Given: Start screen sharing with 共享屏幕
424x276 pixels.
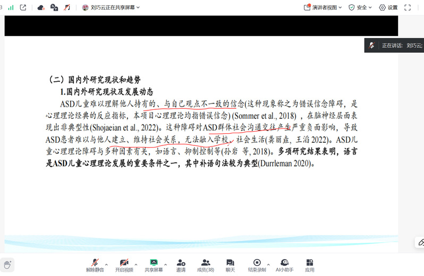Looking at the screenshot, I should (x=154, y=265).
